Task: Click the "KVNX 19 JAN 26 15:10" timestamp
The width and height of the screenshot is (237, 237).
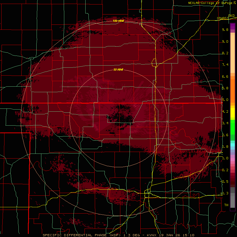Action: pos(170,235)
